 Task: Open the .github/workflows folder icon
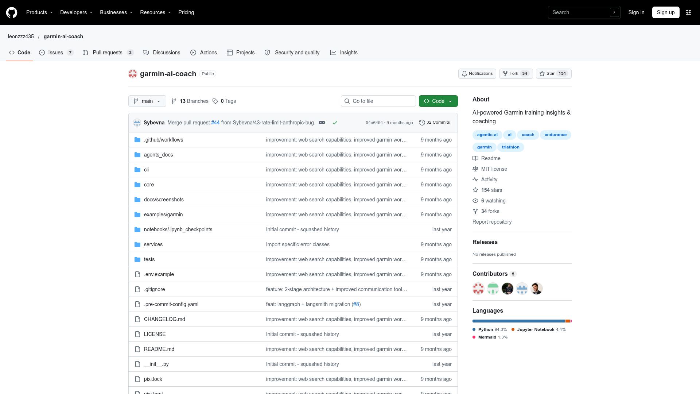(x=137, y=140)
